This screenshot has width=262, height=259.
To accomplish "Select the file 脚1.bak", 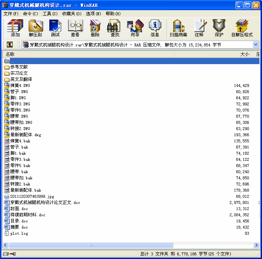I will point(15,153).
